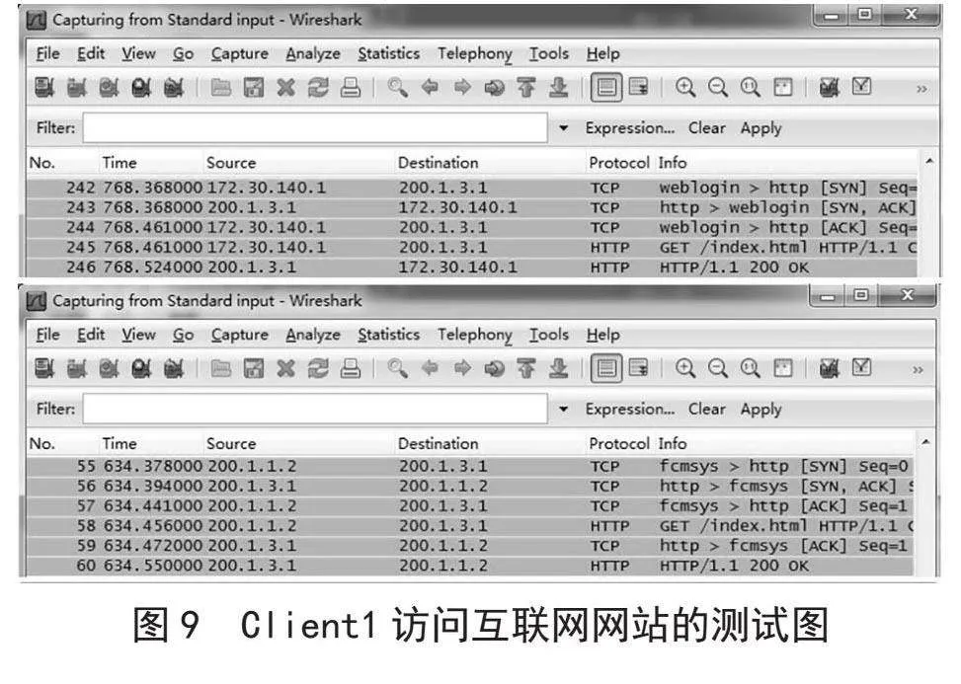This screenshot has width=961, height=684.
Task: Select packet 246 HTTP/1.1 200 OK row
Action: coord(472,267)
